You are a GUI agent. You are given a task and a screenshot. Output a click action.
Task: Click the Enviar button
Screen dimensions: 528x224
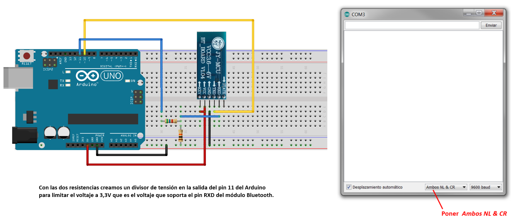[x=491, y=25]
